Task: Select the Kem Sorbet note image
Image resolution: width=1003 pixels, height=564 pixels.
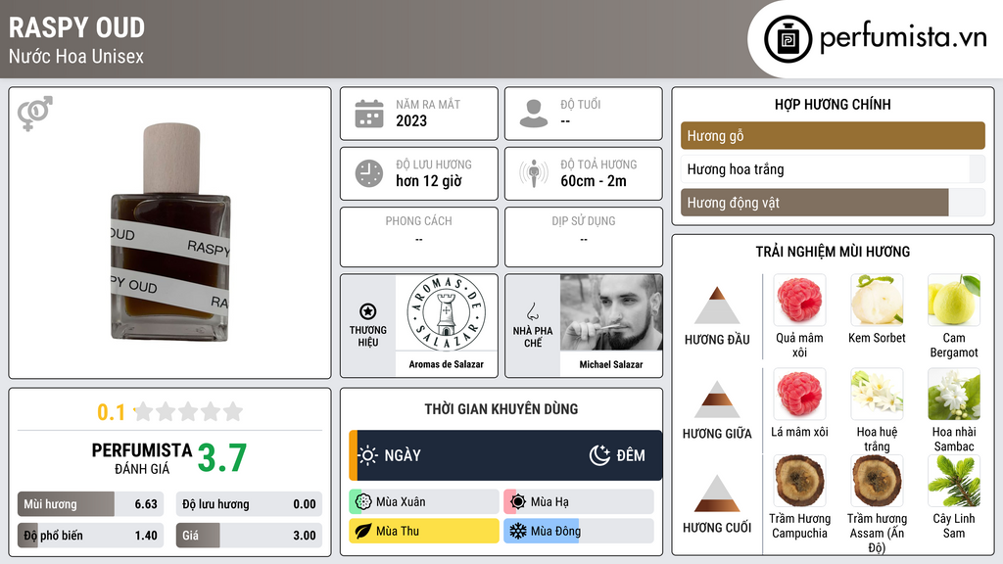Action: (877, 301)
